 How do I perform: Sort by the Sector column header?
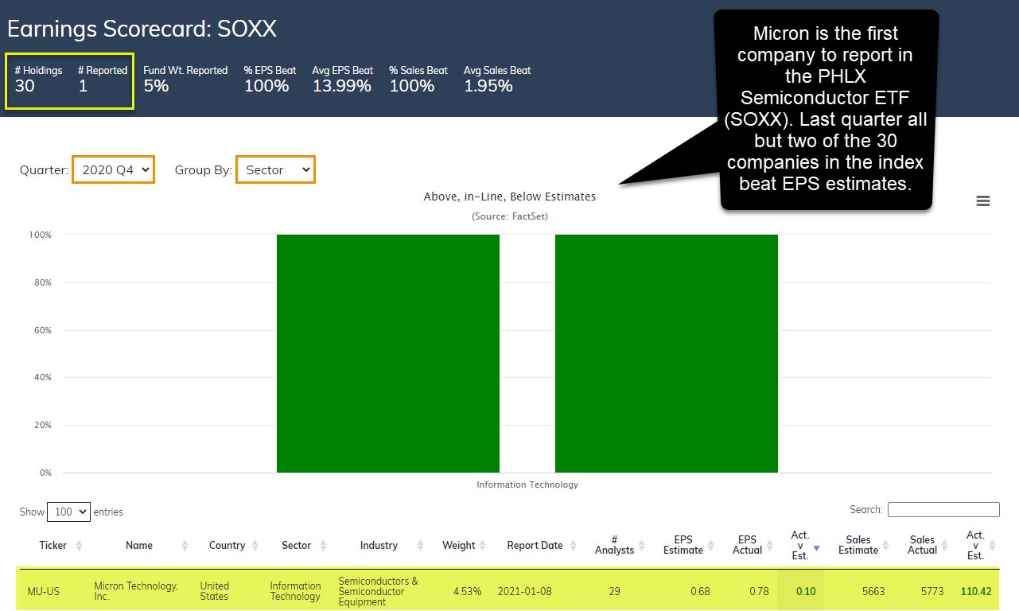[305, 545]
